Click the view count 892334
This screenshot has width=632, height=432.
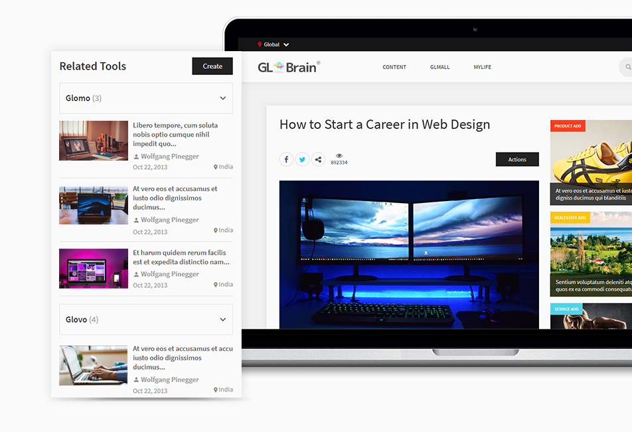339,163
